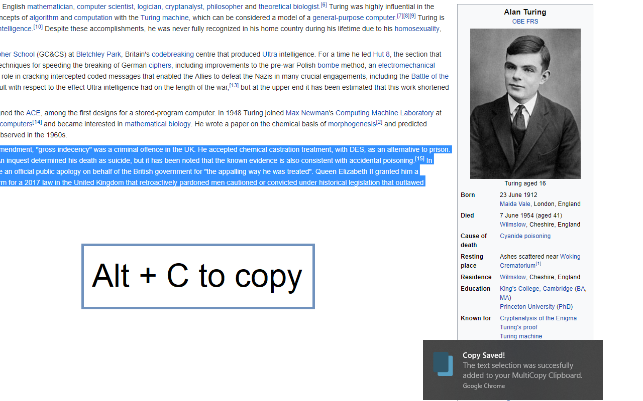This screenshot has width=643, height=401.
Task: Click '7 June 1954 (aged 41)' text
Action: point(531,216)
